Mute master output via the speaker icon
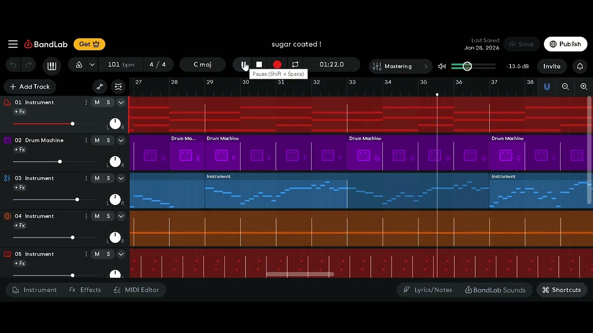Viewport: 593px width, 333px height. (442, 66)
